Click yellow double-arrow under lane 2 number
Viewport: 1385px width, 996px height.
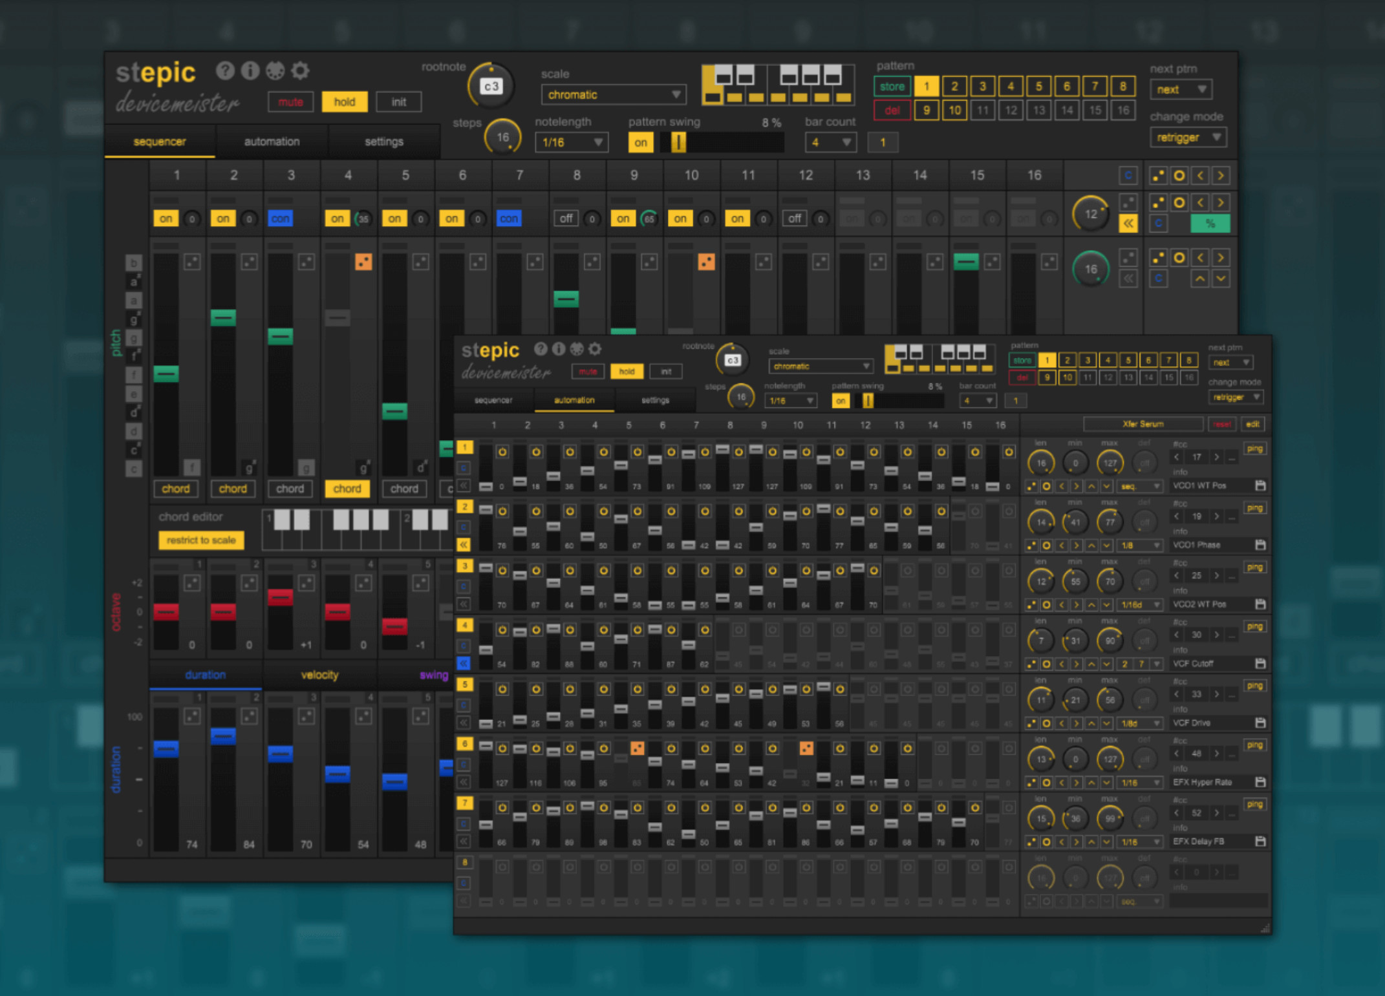point(464,544)
